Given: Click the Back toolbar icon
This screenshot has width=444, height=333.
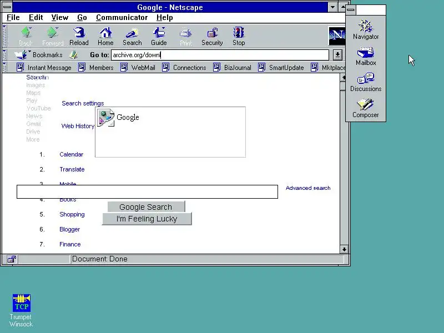Looking at the screenshot, I should tap(26, 36).
